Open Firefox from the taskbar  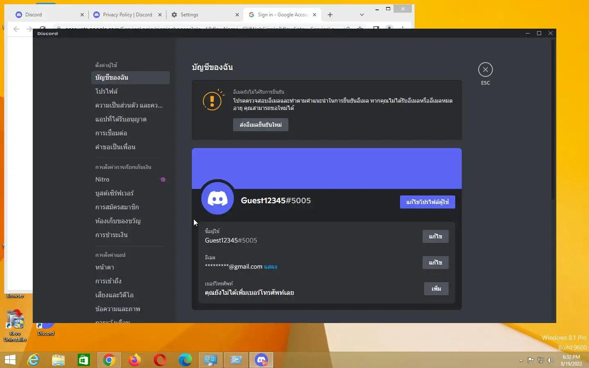pyautogui.click(x=135, y=360)
